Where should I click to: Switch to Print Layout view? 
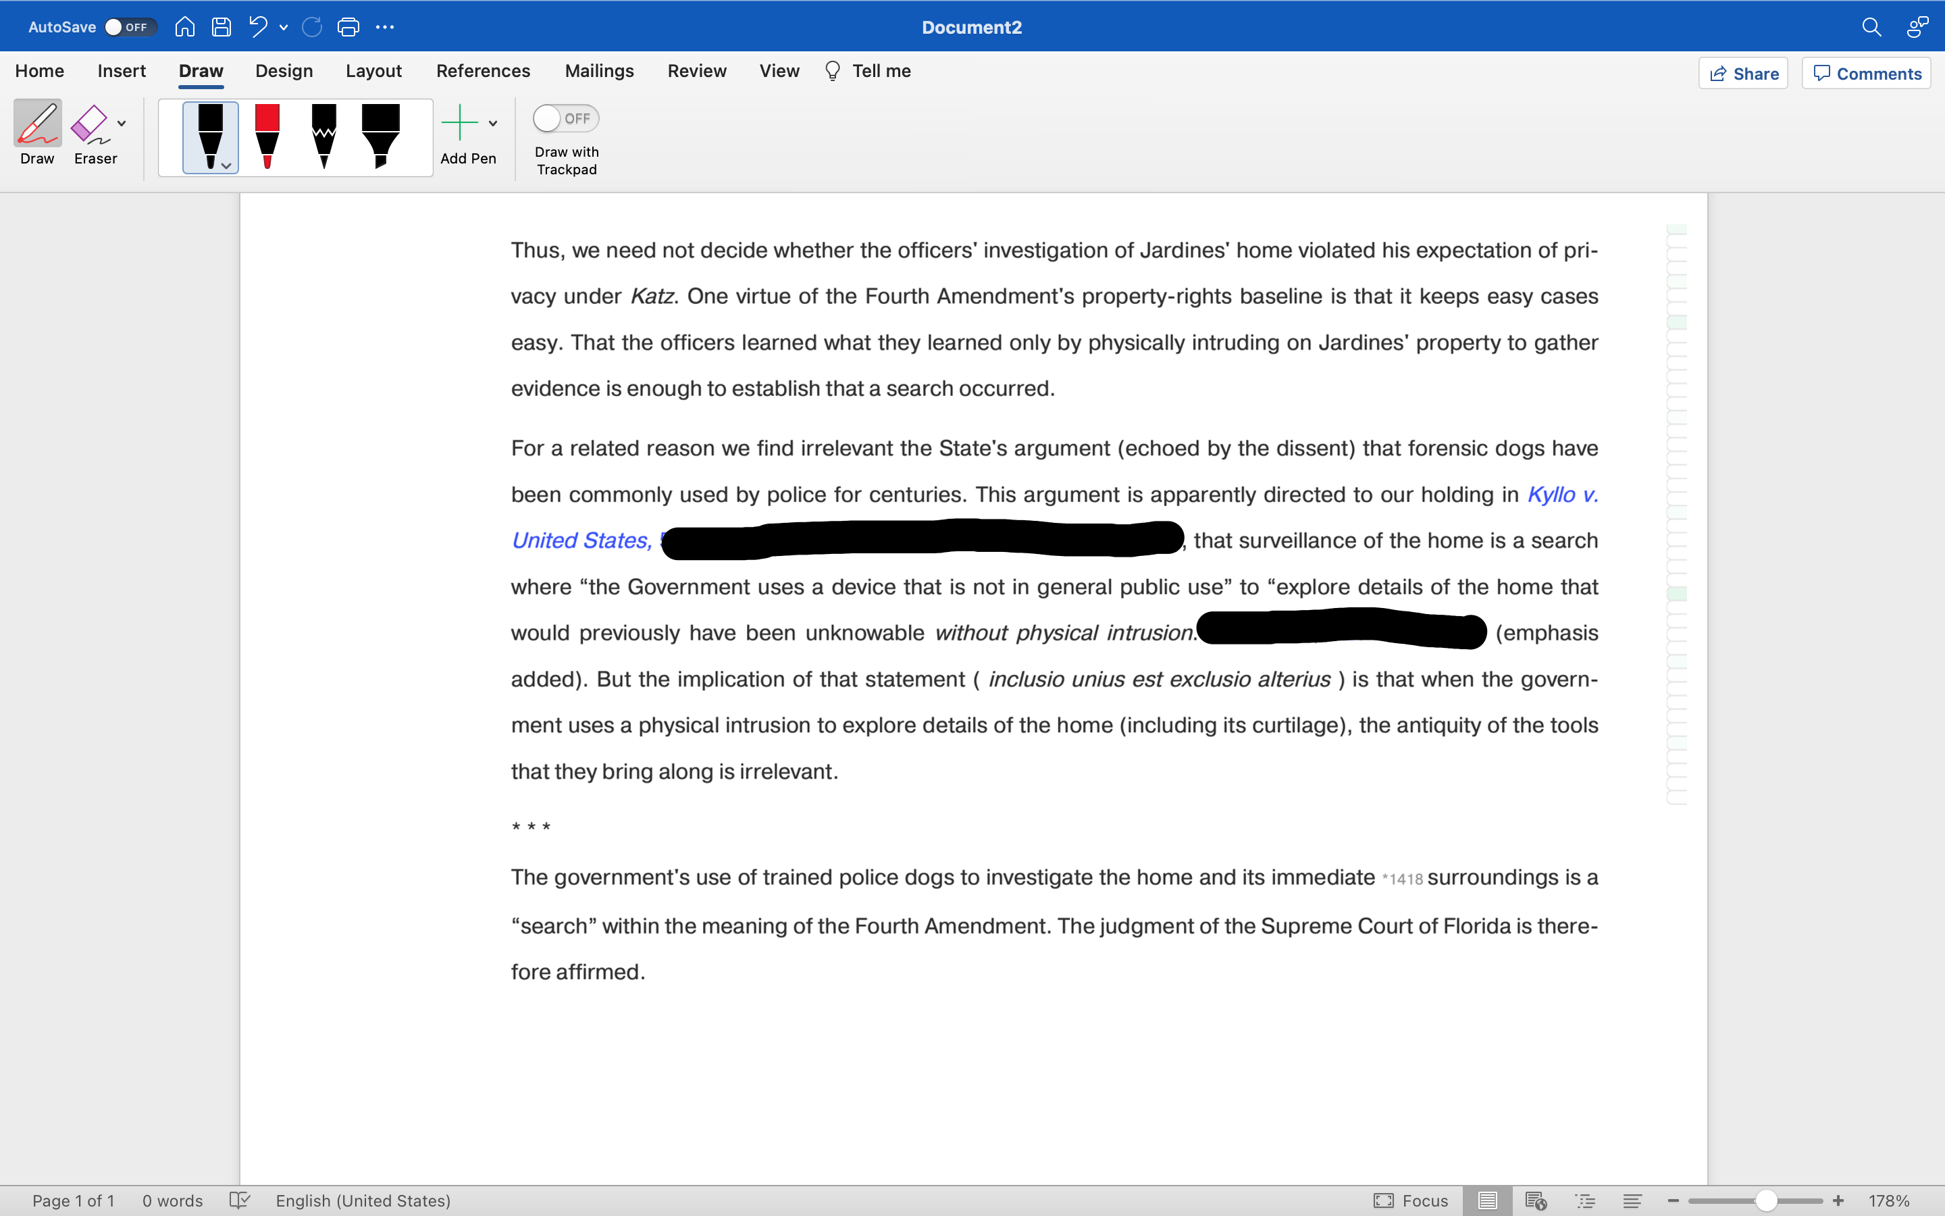click(1487, 1200)
